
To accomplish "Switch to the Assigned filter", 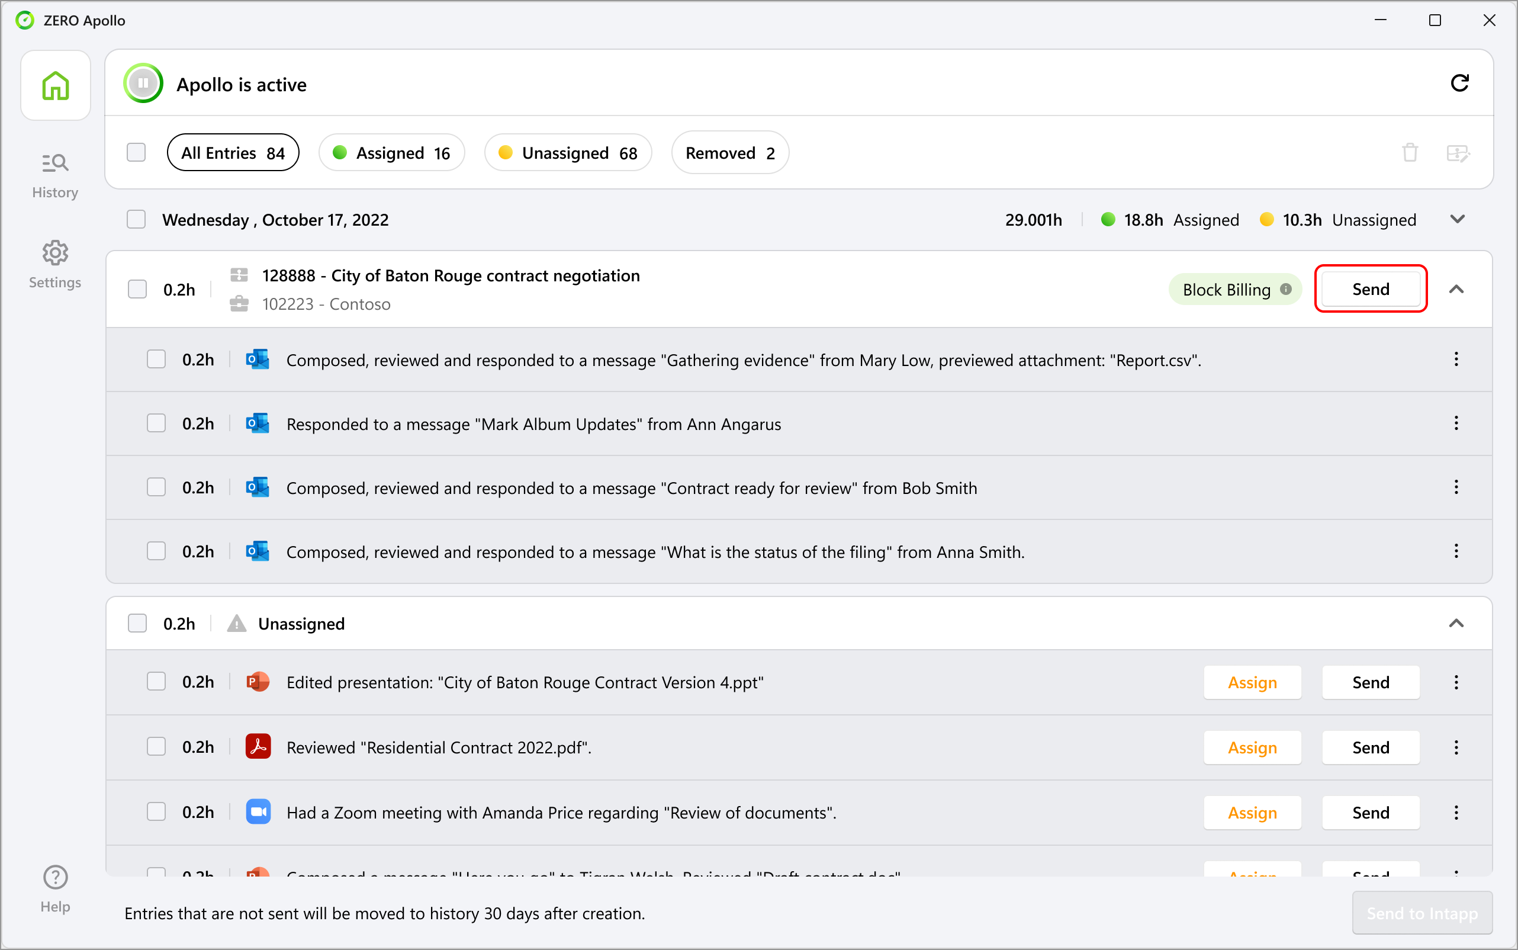I will [391, 152].
